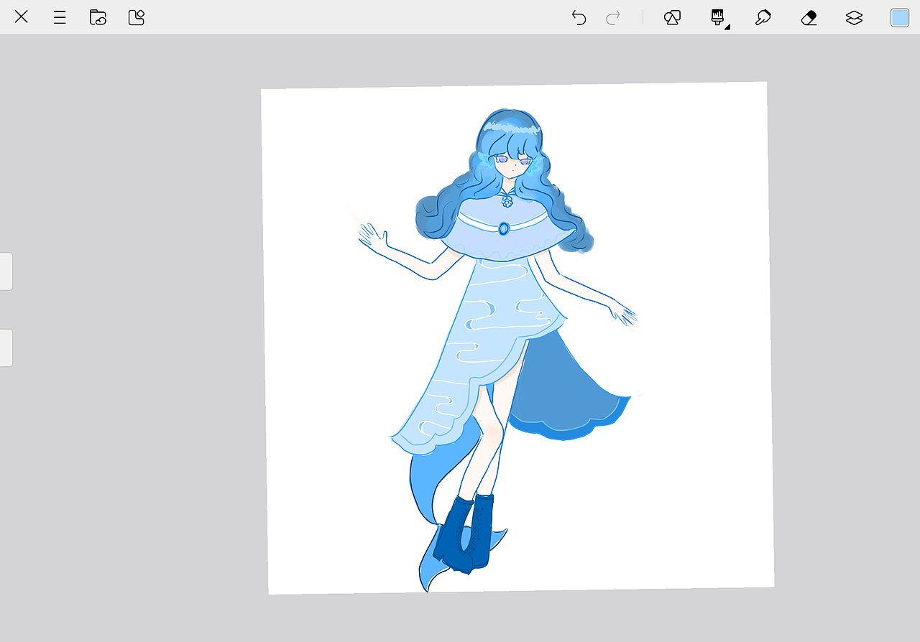The image size is (920, 642).
Task: Open the canvas sticker/reference icon
Action: tap(137, 17)
